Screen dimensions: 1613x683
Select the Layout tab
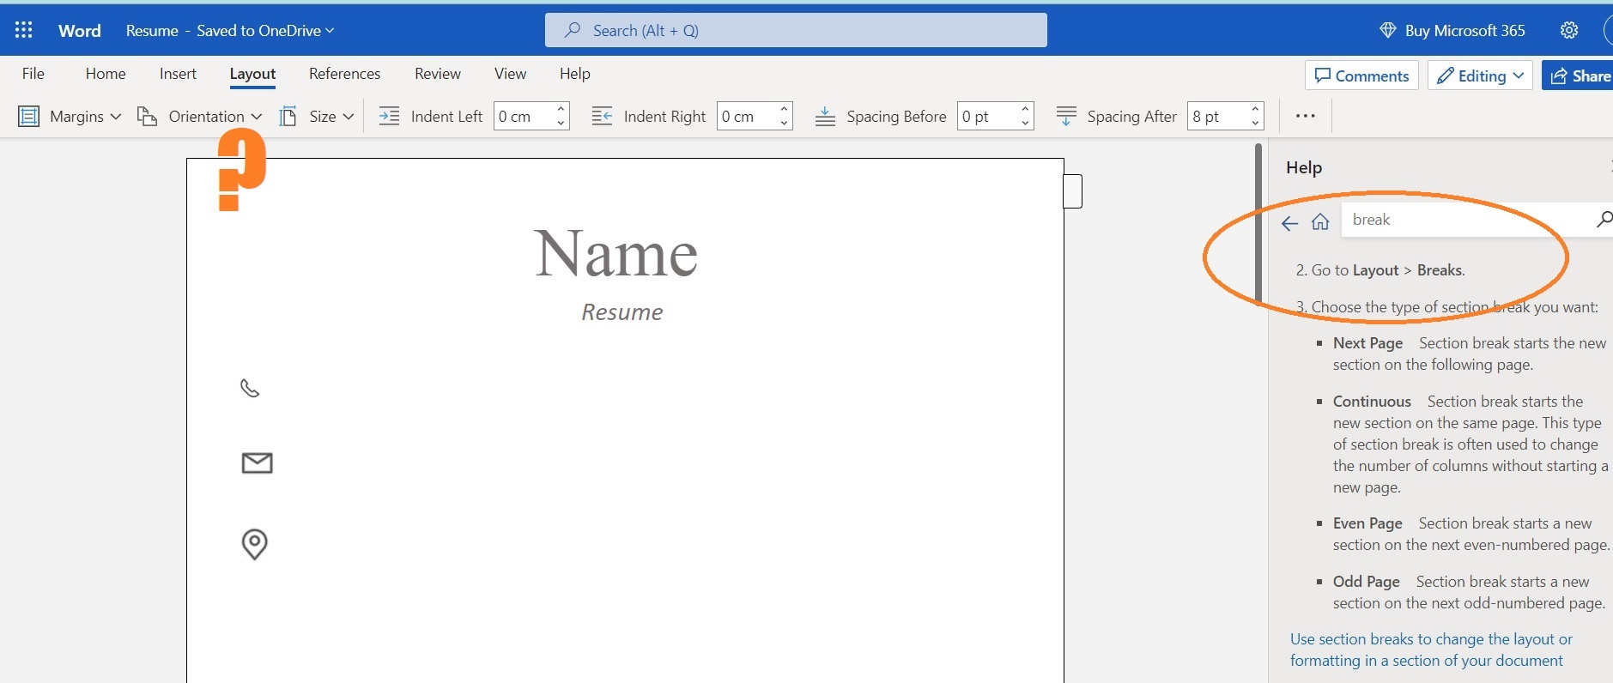pyautogui.click(x=252, y=74)
